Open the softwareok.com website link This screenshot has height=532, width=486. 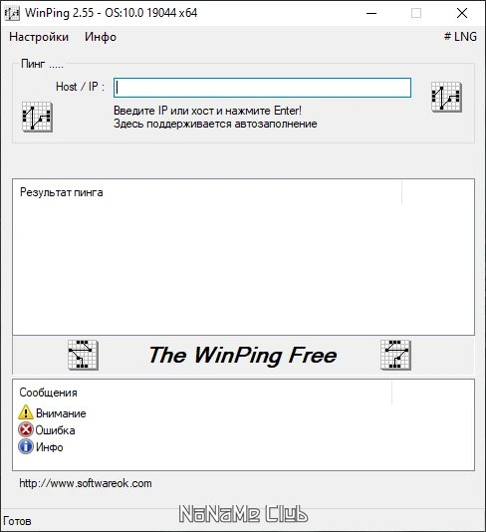click(x=86, y=483)
